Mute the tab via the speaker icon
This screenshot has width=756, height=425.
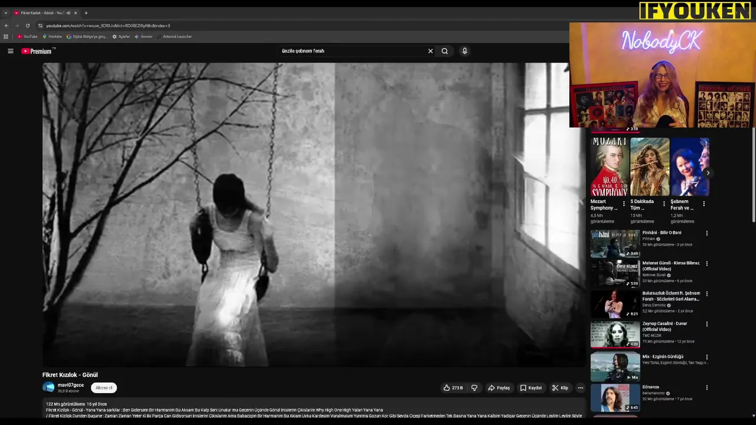tap(69, 12)
